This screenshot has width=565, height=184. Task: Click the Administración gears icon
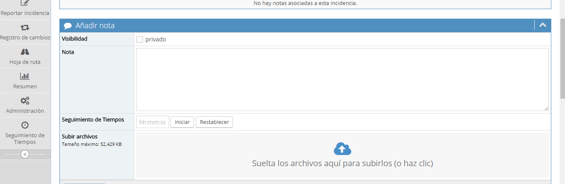pos(25,101)
